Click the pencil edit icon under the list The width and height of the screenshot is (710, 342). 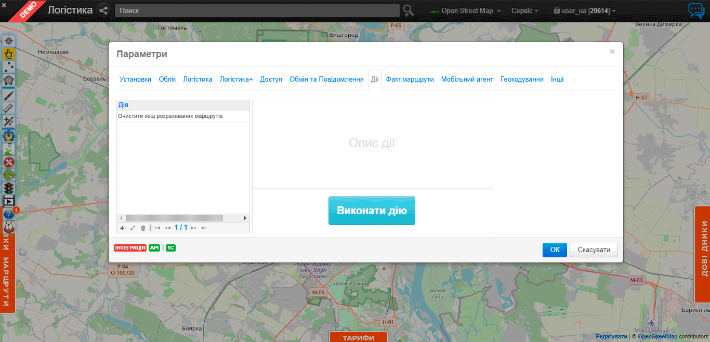click(133, 228)
